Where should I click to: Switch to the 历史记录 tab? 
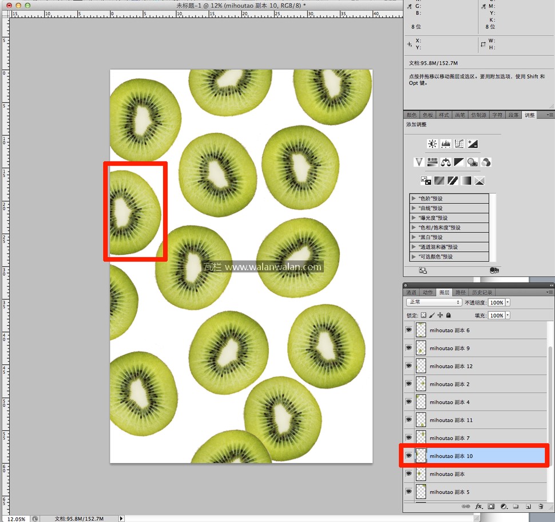[x=482, y=292]
